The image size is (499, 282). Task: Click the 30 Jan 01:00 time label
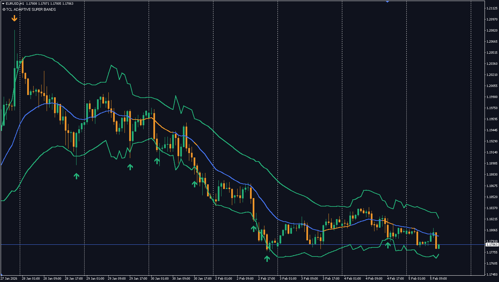coord(160,278)
